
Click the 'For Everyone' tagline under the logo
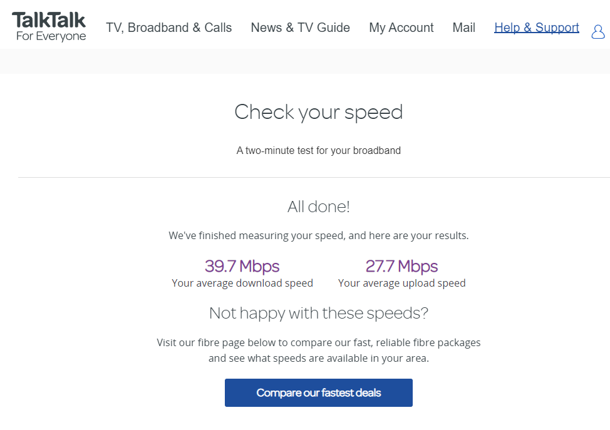(49, 36)
